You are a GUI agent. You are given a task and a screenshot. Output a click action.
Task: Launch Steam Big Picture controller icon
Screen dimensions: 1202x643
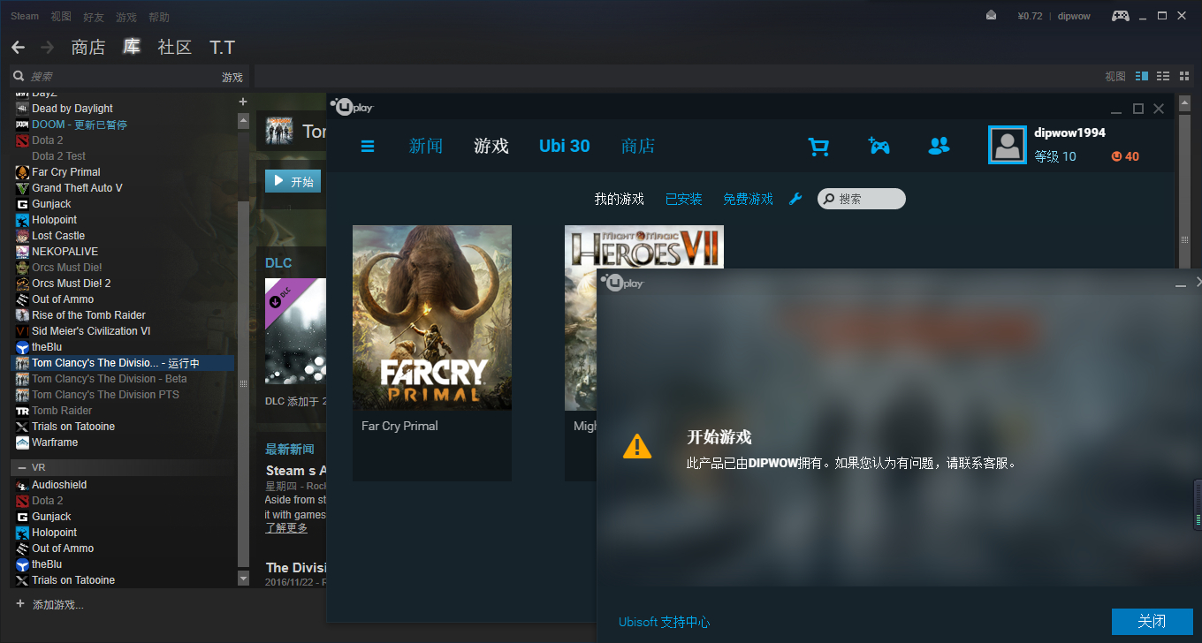[x=1120, y=15]
